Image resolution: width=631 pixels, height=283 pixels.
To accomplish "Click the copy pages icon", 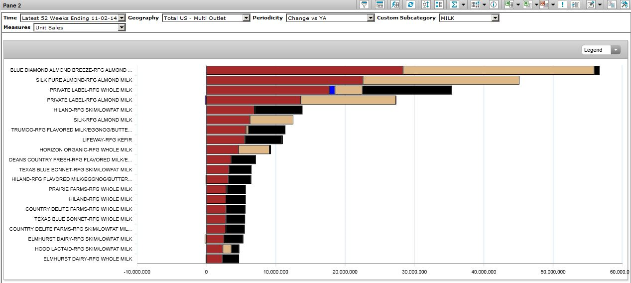I will (x=612, y=4).
